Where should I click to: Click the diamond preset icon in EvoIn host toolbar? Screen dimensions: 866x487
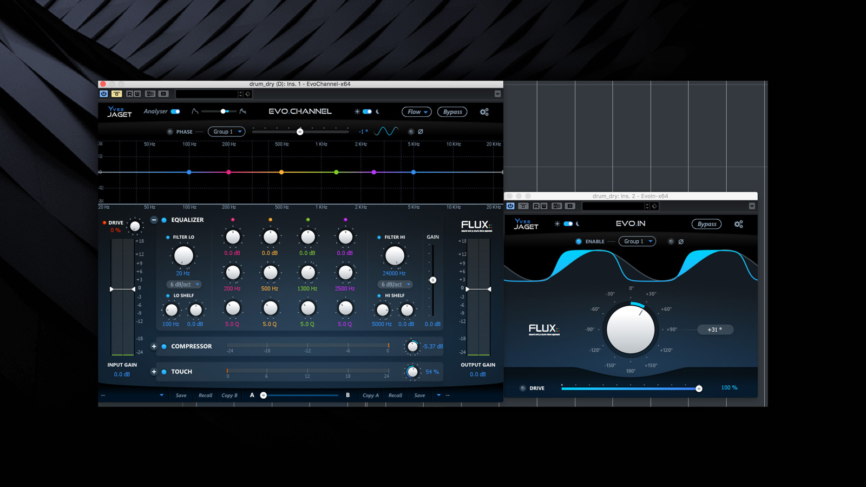(654, 206)
